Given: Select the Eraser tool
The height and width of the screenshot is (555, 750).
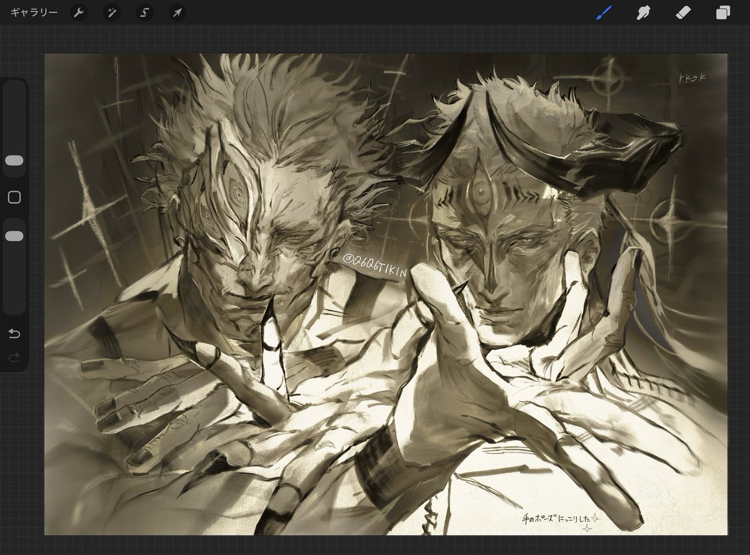Looking at the screenshot, I should (683, 12).
